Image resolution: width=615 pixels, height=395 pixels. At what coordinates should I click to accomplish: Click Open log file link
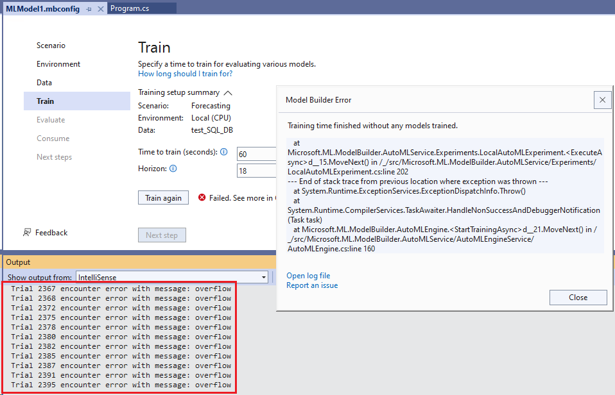(x=308, y=276)
